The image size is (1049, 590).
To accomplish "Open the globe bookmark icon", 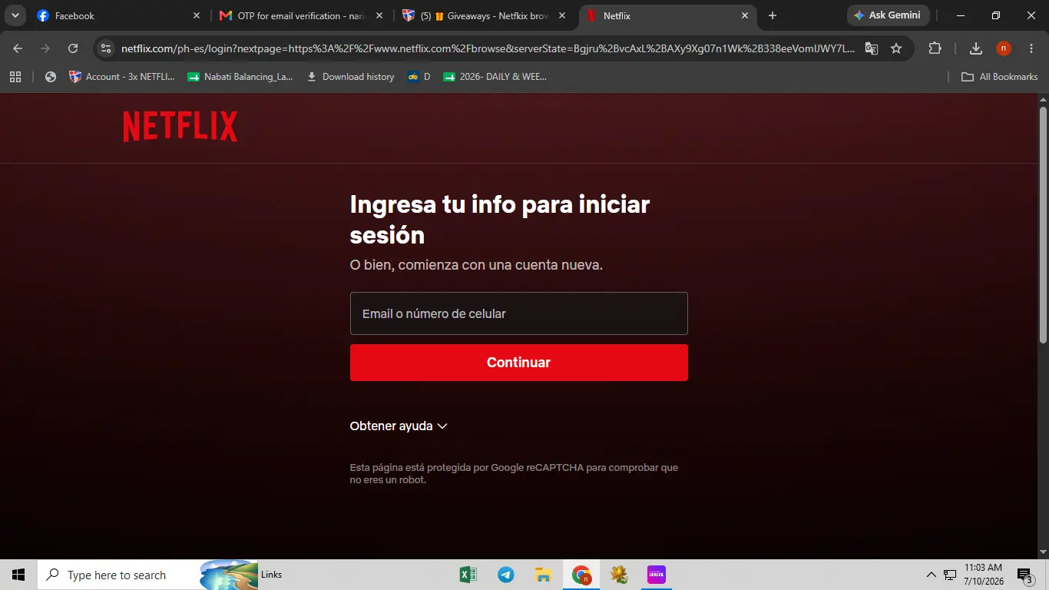I will pos(51,77).
